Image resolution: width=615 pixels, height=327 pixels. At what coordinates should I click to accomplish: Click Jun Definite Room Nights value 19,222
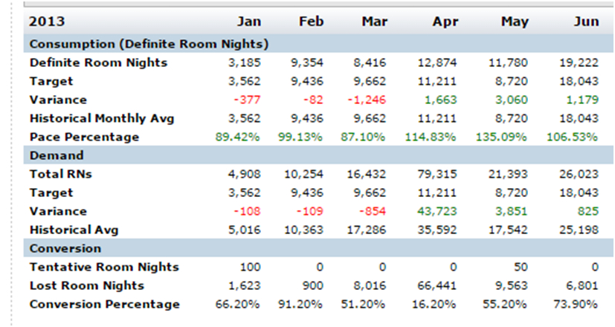579,62
